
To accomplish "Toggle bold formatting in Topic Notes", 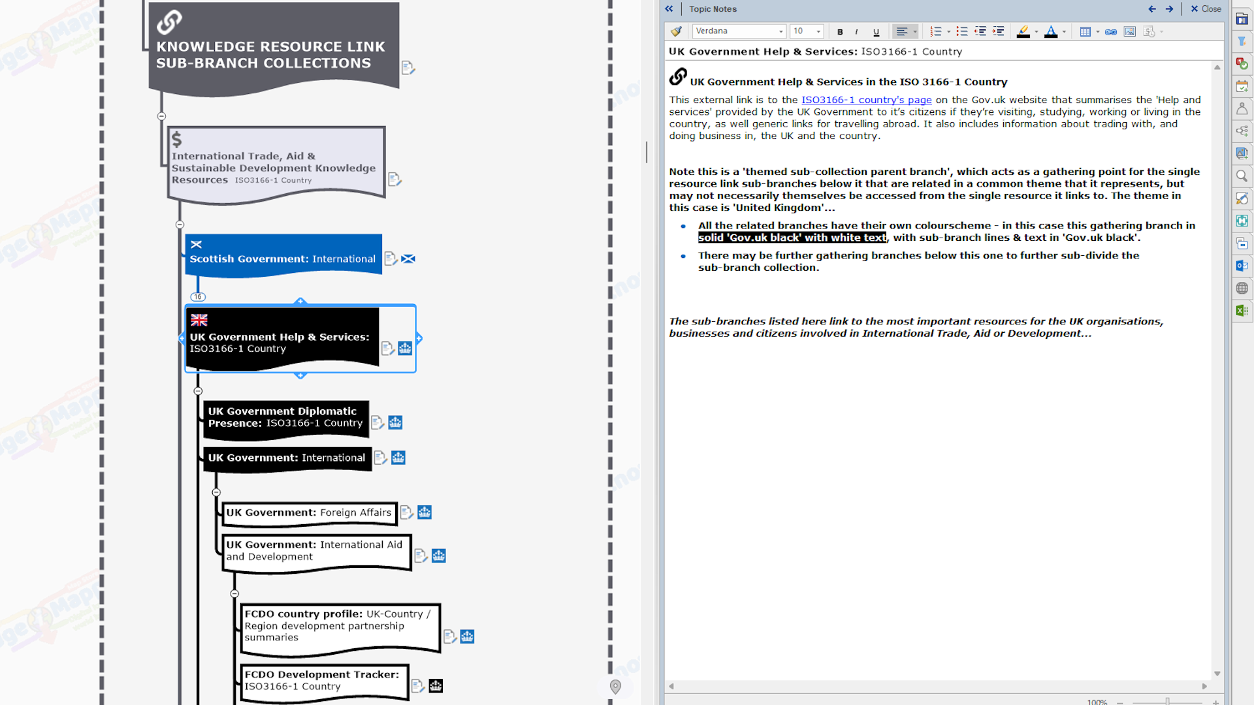I will click(840, 31).
